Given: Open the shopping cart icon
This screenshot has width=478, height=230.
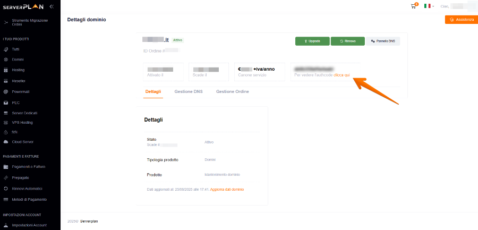Looking at the screenshot, I should coord(414,6).
